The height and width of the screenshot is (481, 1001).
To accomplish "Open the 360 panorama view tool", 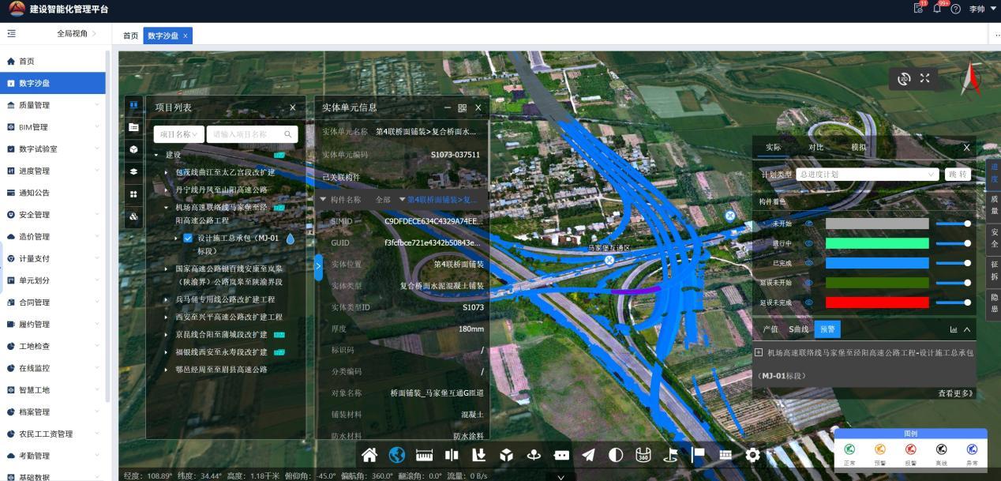I will point(643,455).
